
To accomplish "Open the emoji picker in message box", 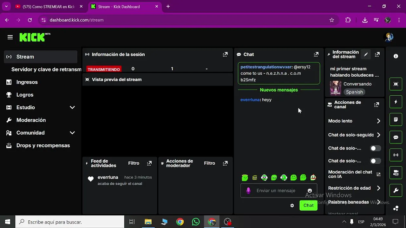I will [310, 191].
